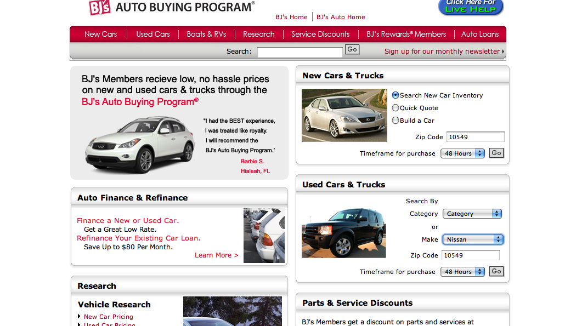Open the New Car Pricing link

coord(108,317)
